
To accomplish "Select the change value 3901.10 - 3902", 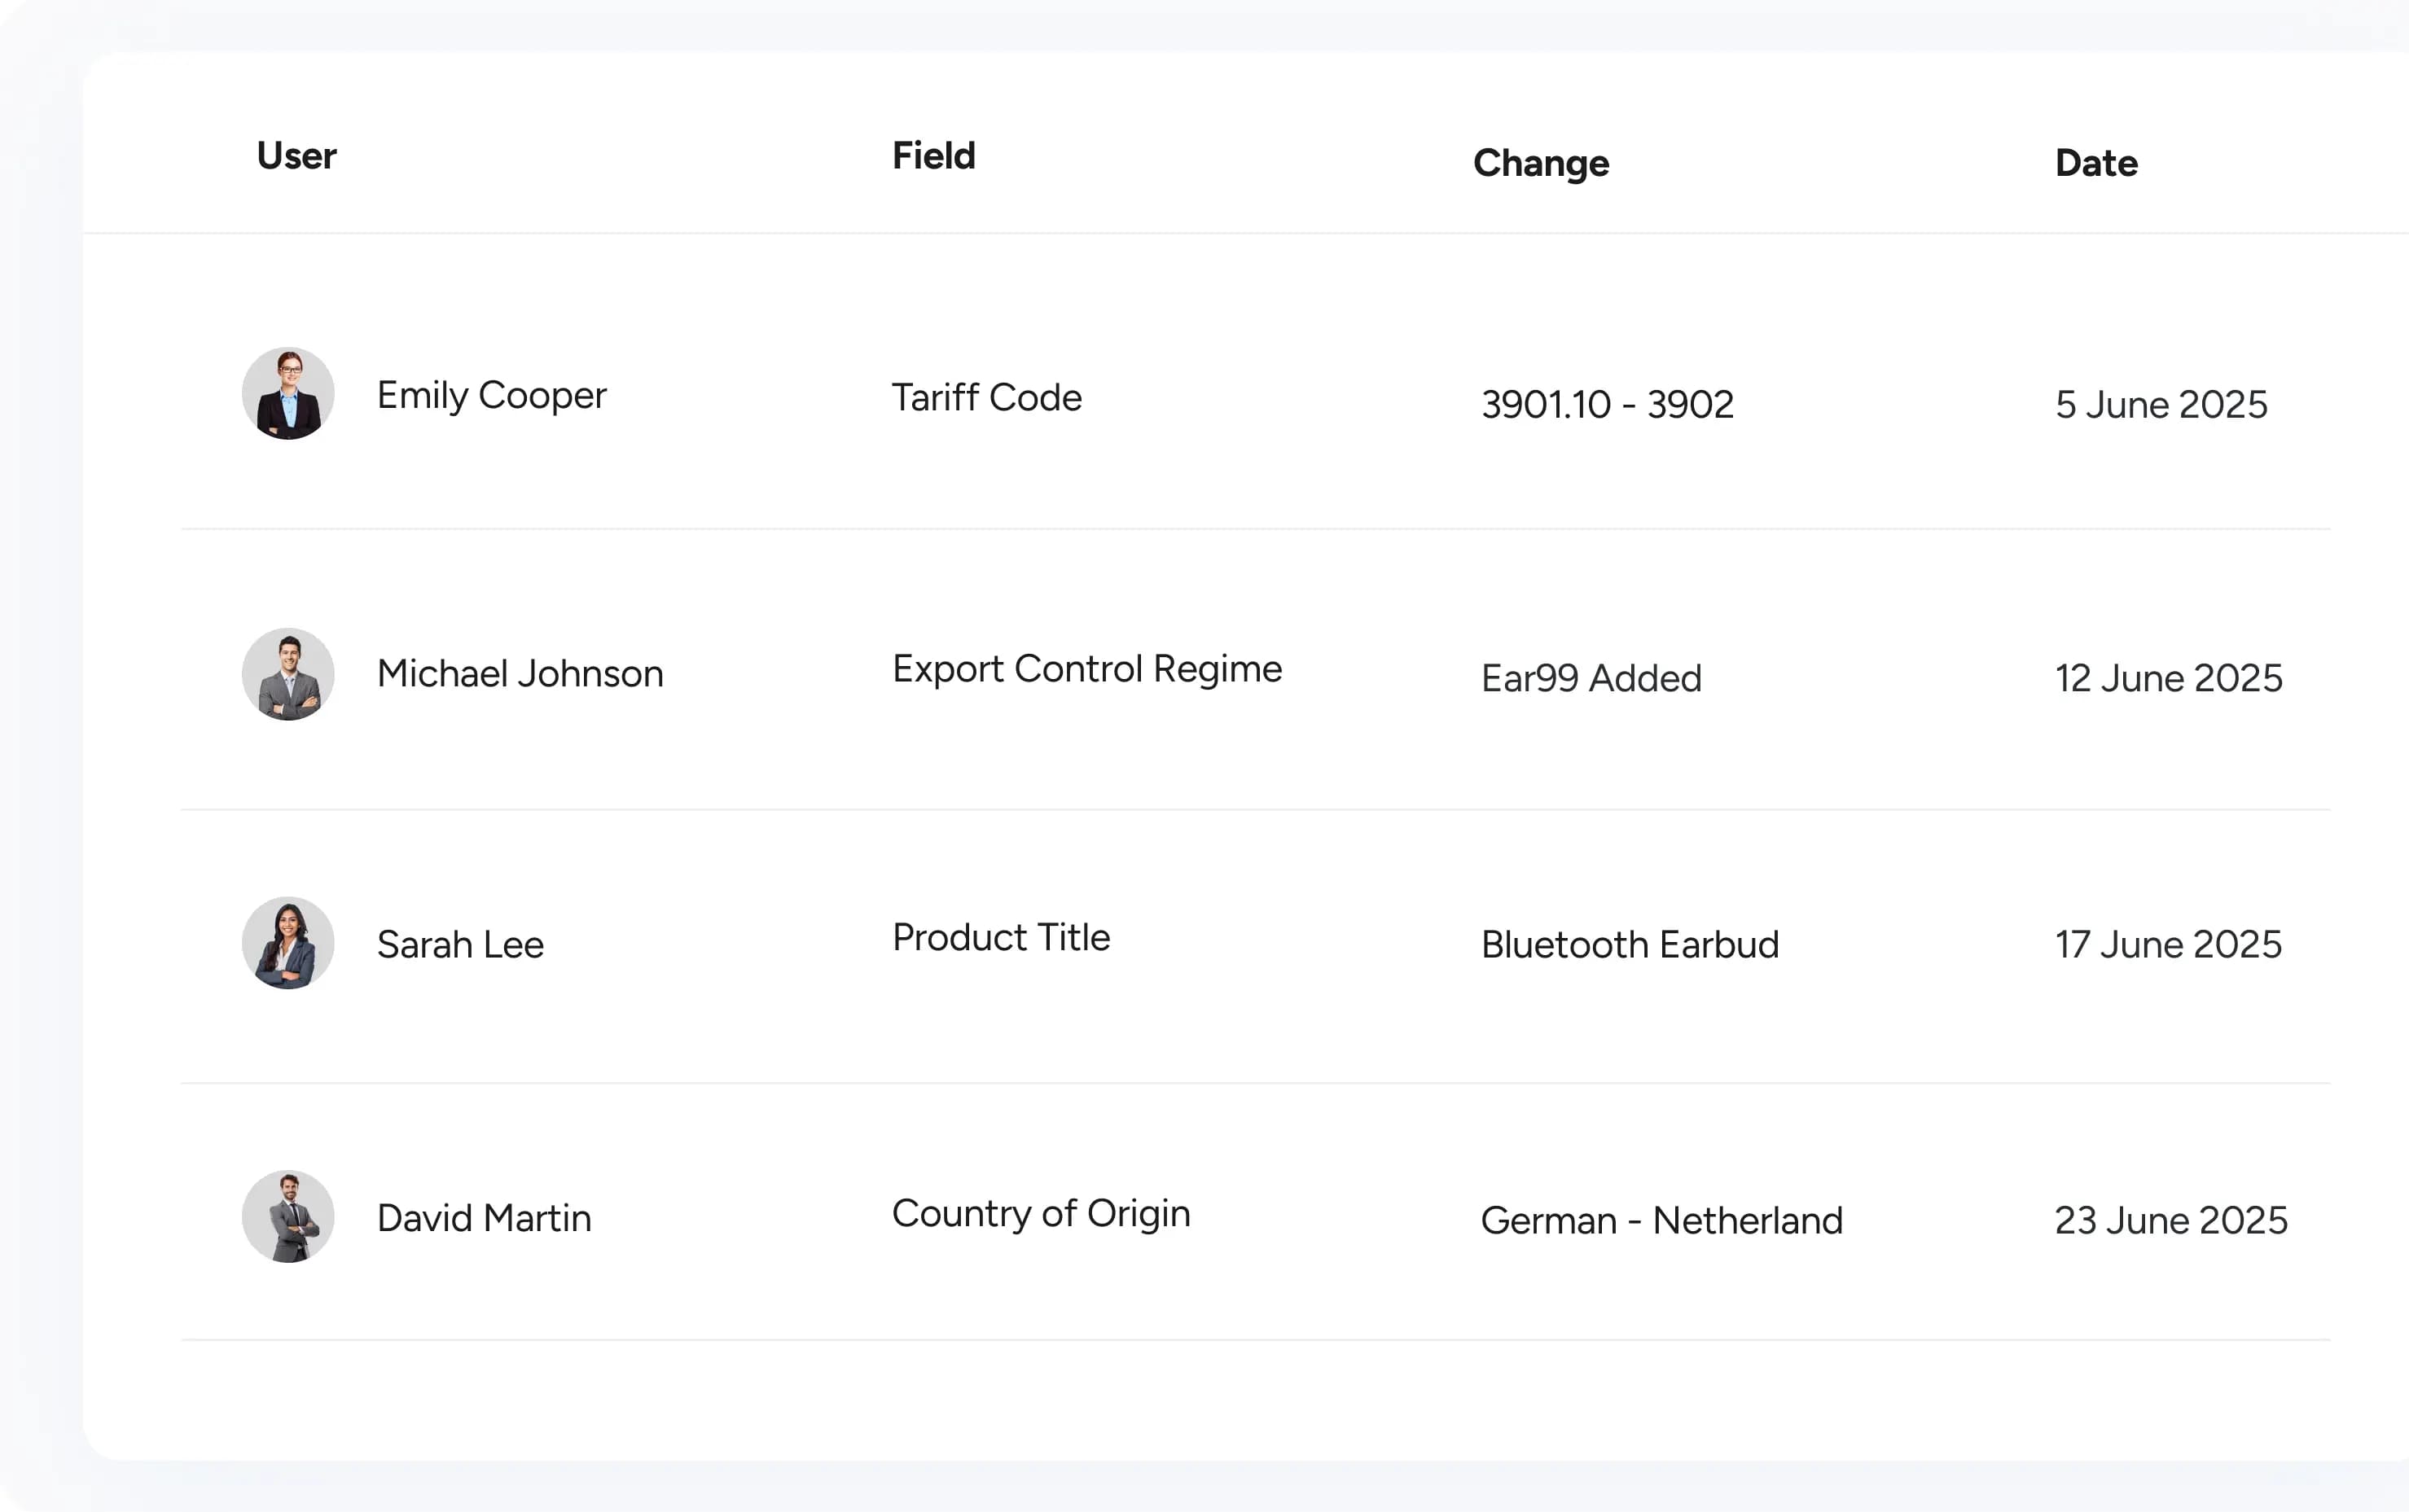I will click(1608, 404).
